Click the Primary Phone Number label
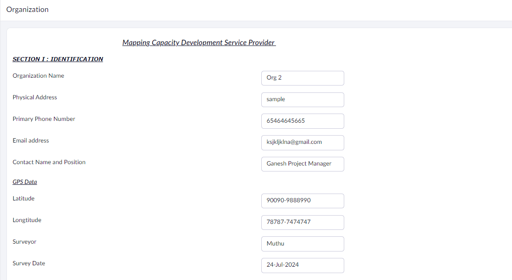512x280 pixels. pyautogui.click(x=44, y=119)
